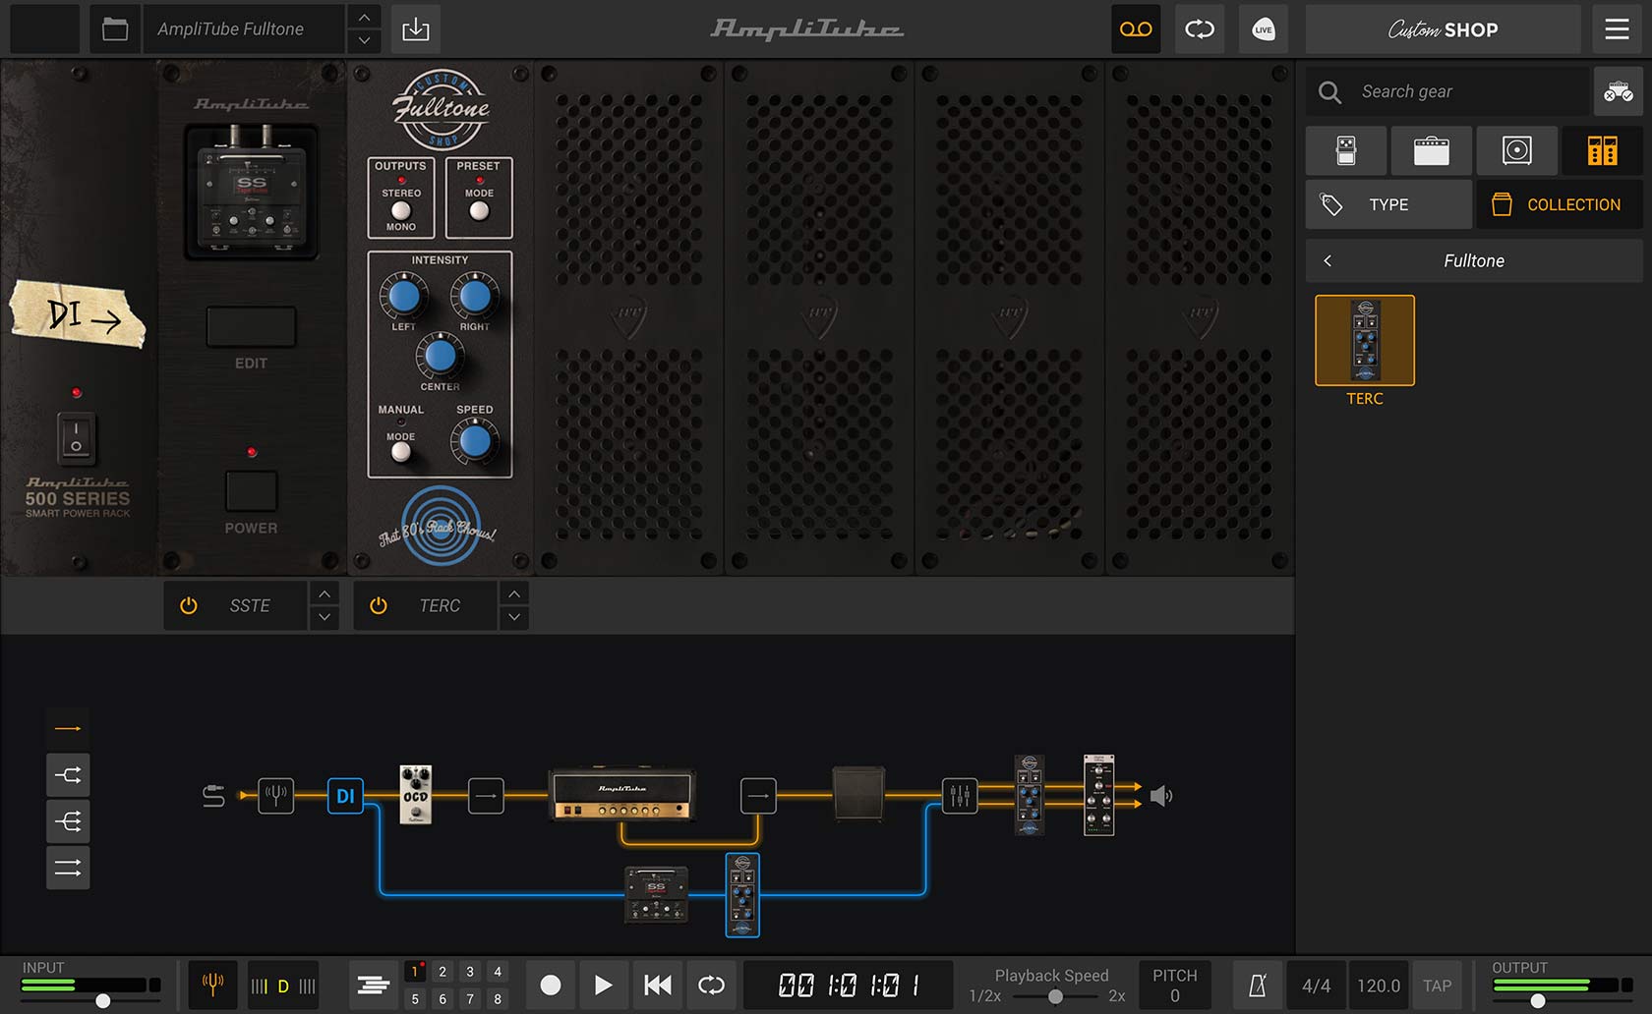The image size is (1652, 1014).
Task: Step SSTE slot model up
Action: 324,593
